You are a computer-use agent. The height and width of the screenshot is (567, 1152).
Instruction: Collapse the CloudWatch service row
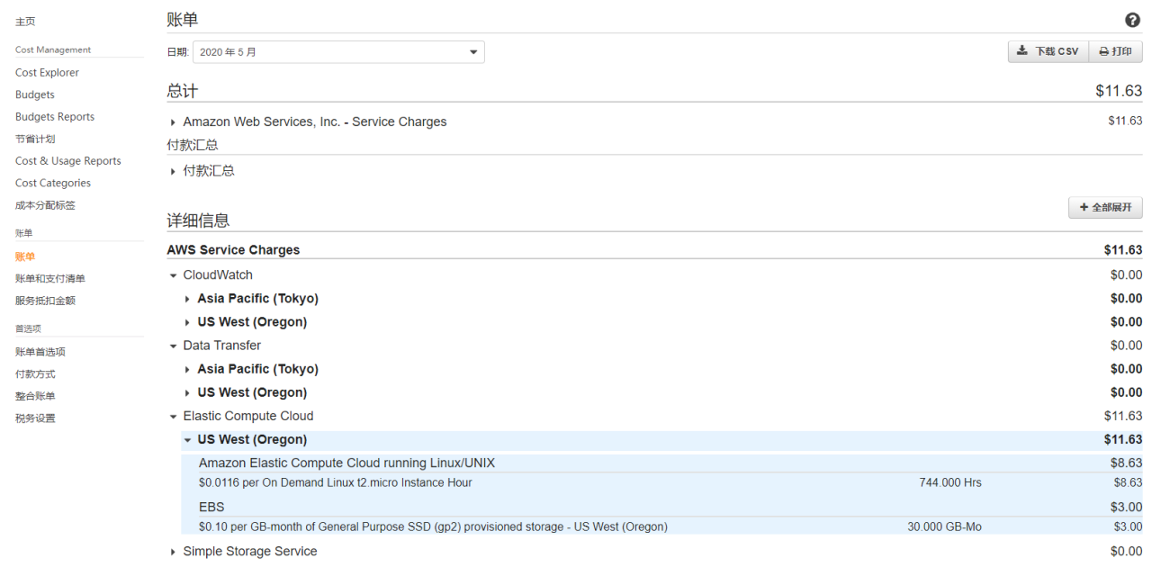tap(173, 275)
